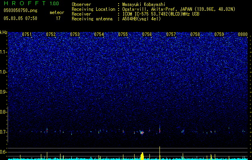This screenshot has height=160, width=252.
Task: Click the date stamp 05.03.05 07:50
Action: [20, 18]
